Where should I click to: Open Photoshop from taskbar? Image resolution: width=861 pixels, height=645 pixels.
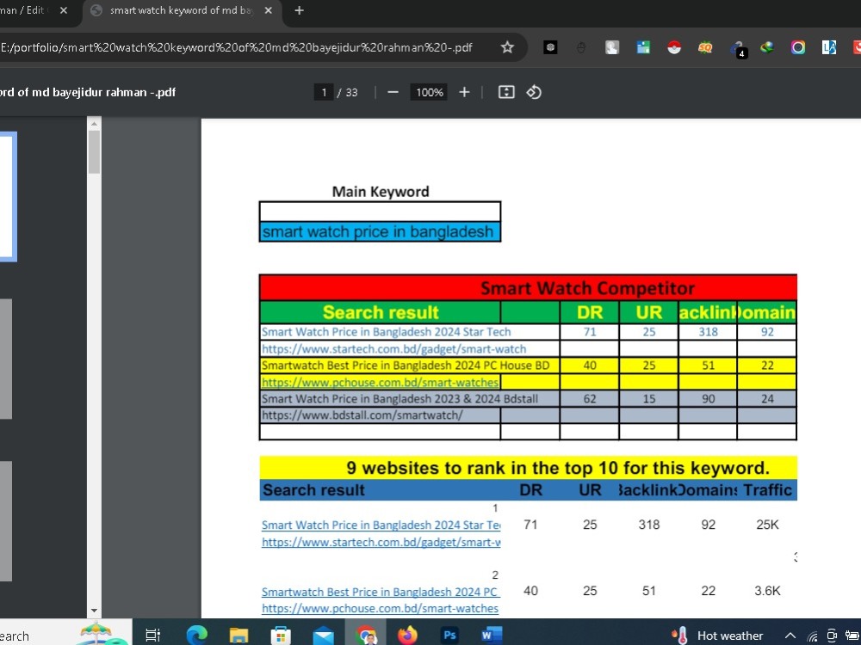[x=449, y=636]
